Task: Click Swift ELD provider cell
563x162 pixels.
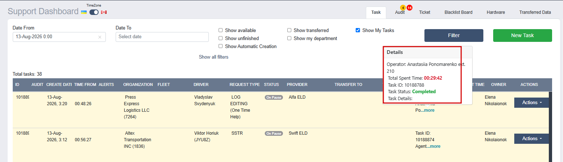Action: pos(298,133)
